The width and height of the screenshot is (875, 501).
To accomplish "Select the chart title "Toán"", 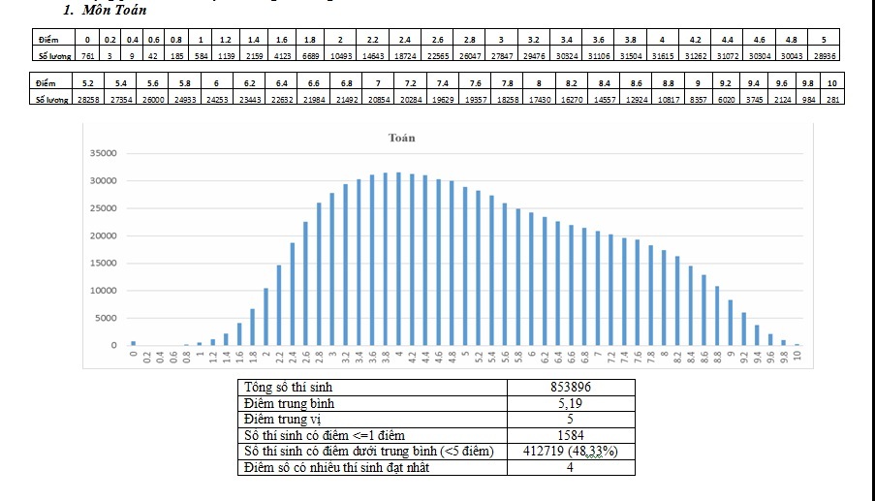I will [x=401, y=138].
